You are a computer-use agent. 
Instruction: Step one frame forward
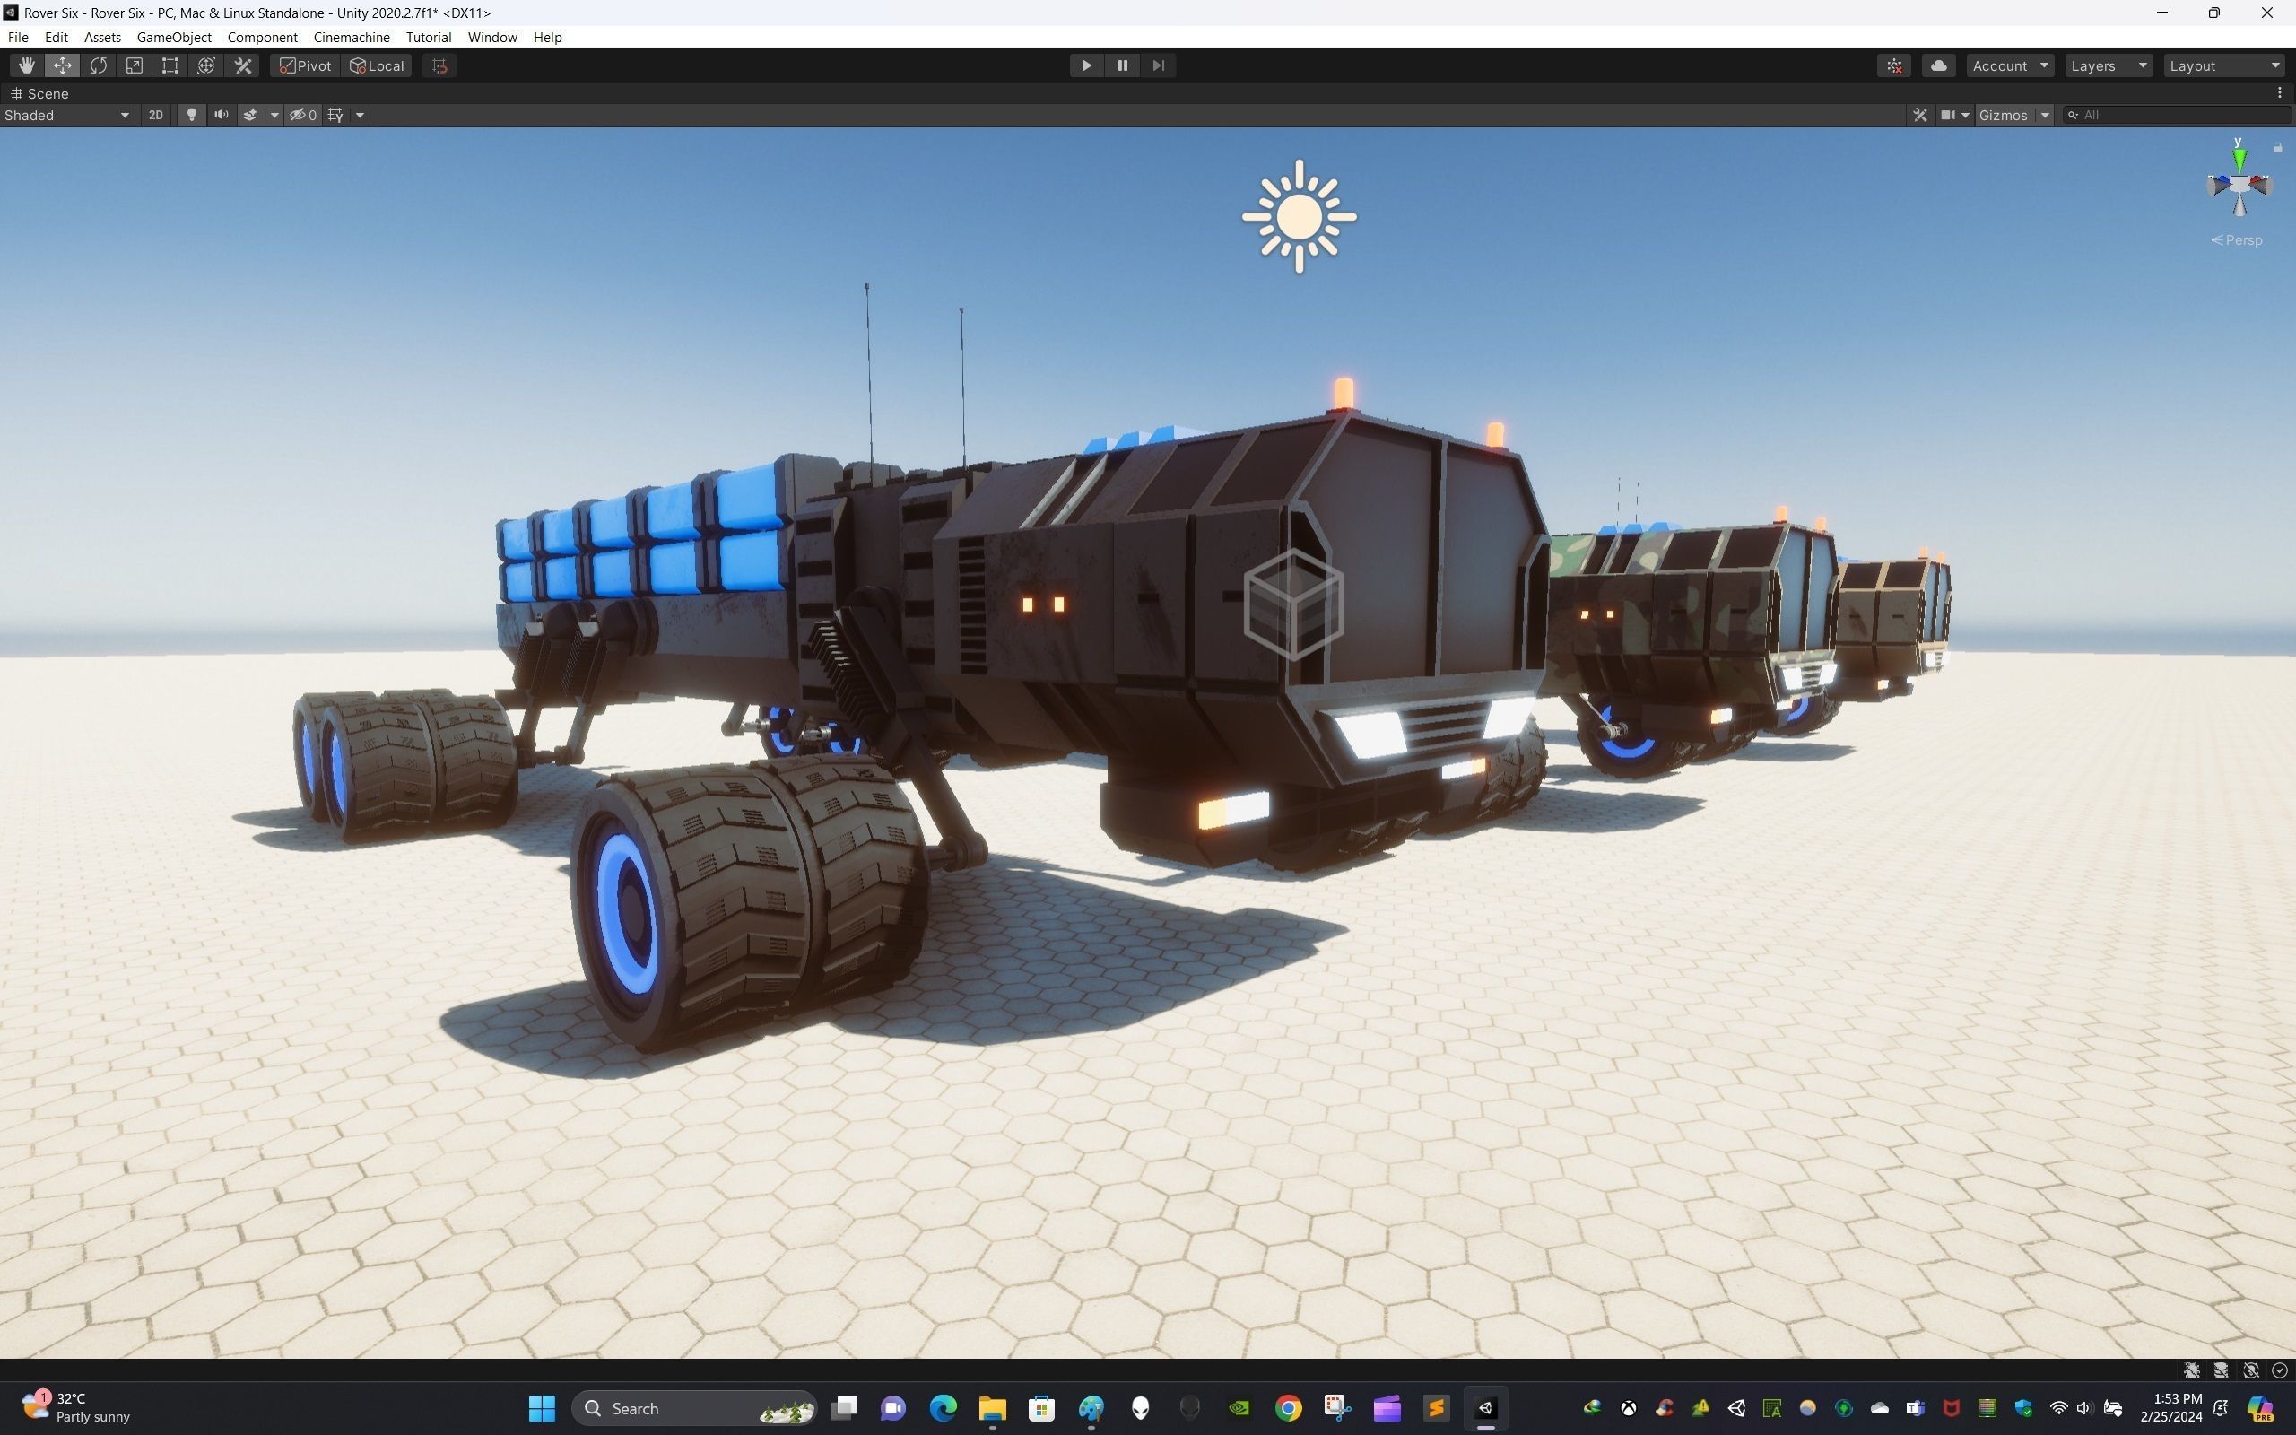click(1159, 65)
